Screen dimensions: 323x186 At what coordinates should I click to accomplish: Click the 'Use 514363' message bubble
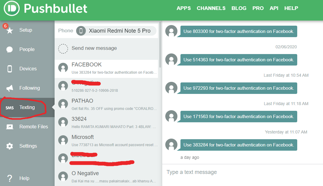point(239,60)
